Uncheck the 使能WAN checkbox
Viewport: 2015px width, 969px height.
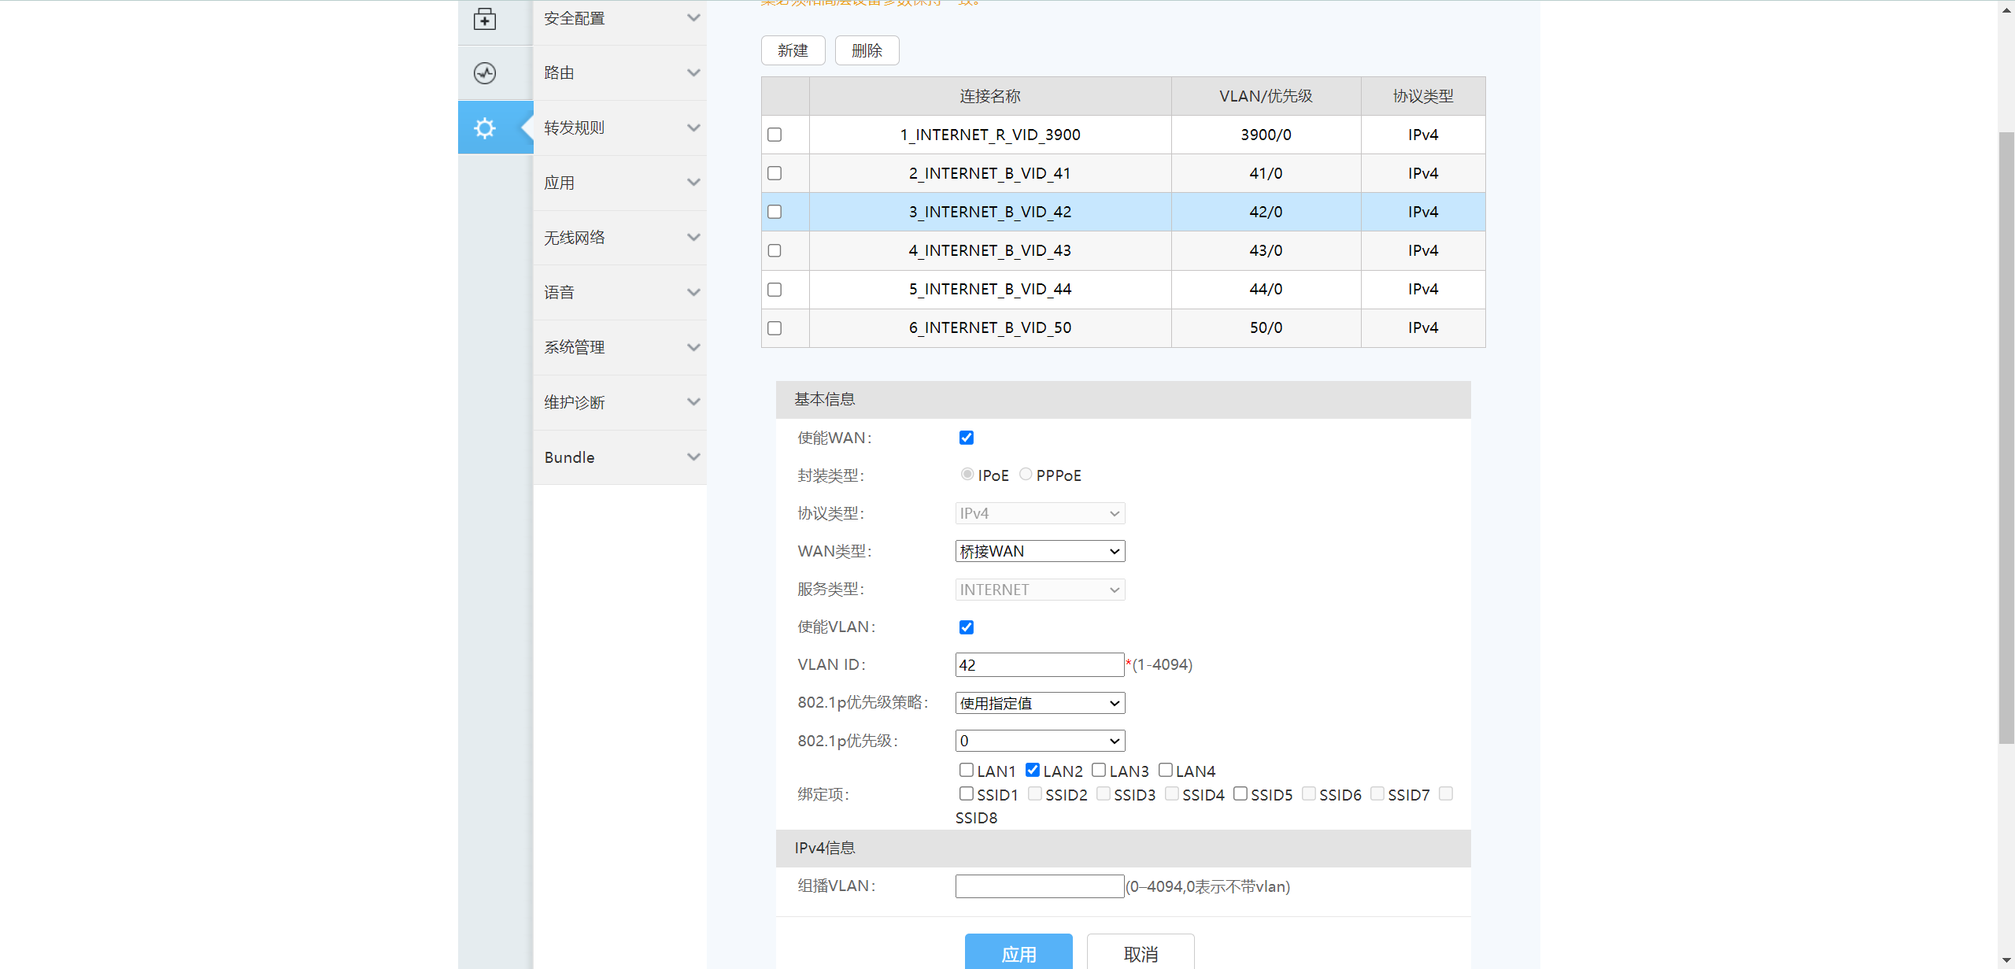[x=967, y=438]
